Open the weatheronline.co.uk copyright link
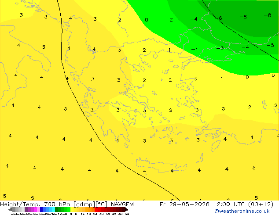 (x=242, y=211)
